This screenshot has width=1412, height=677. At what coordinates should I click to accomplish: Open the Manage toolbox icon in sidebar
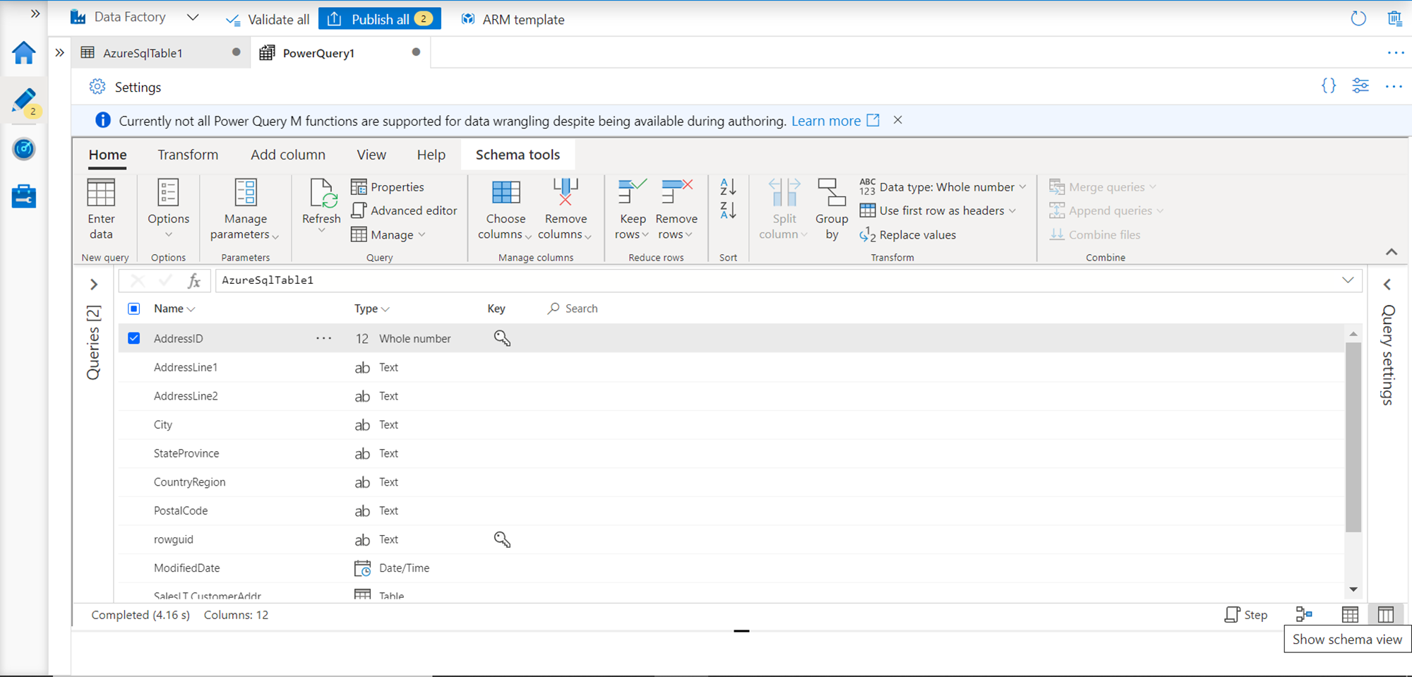23,196
